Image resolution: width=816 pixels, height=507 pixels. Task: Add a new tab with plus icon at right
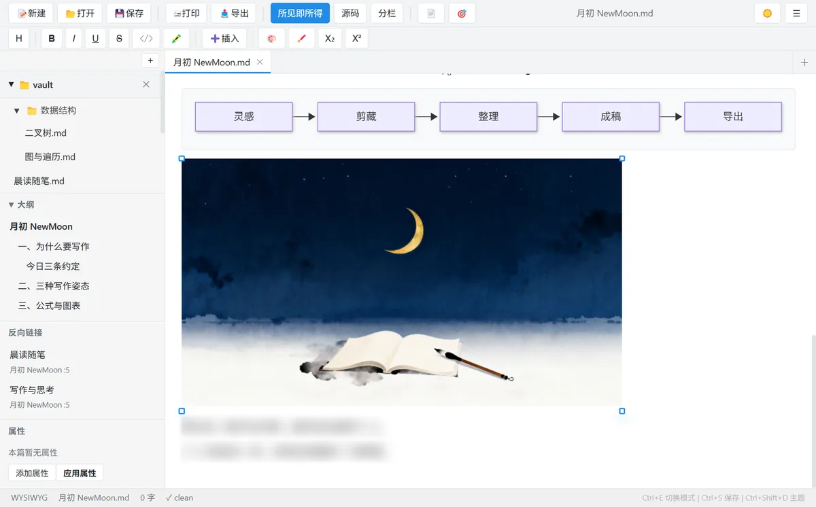point(804,63)
